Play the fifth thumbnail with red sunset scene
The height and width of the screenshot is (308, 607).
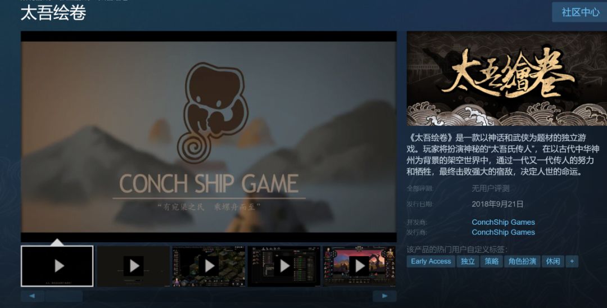(359, 266)
